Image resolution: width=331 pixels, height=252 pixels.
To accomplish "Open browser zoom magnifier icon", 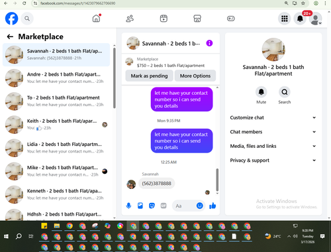I will pos(286,3).
